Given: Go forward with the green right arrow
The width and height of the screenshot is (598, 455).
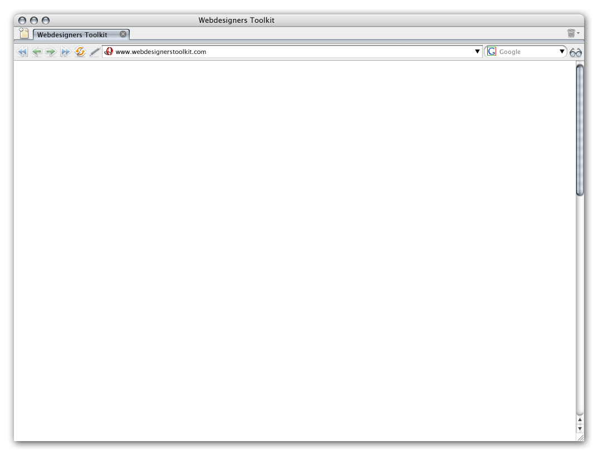Looking at the screenshot, I should [51, 51].
